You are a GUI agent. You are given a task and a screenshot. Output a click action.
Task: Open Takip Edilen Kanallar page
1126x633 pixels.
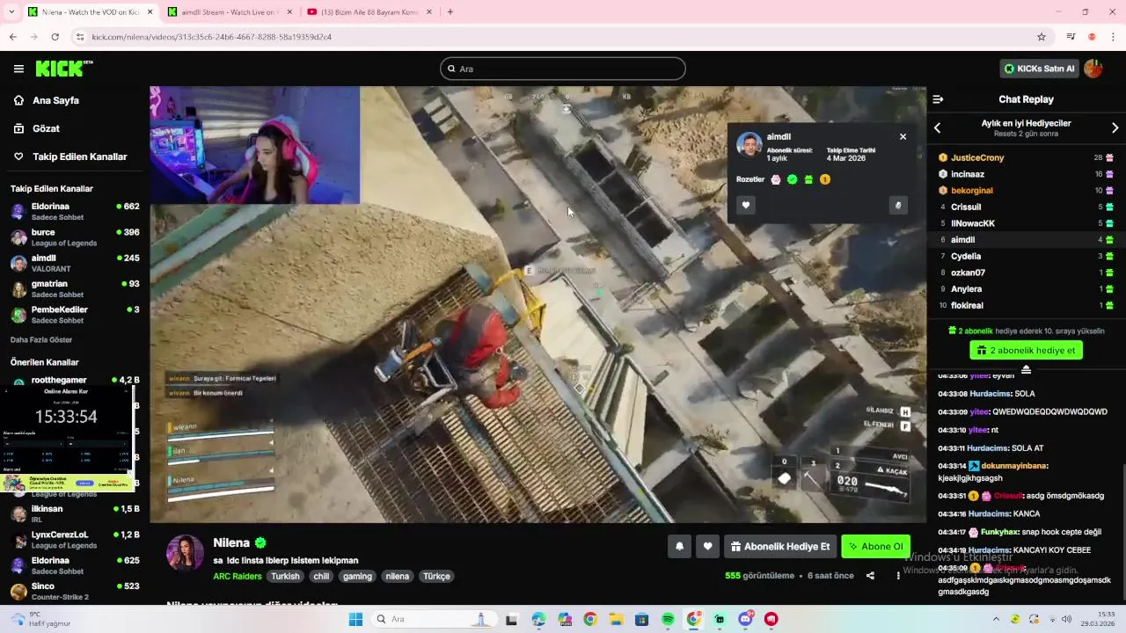(x=79, y=156)
